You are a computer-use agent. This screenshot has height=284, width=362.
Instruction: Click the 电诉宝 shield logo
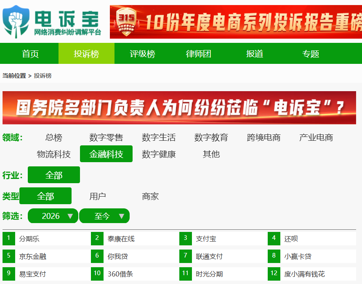pos(16,22)
